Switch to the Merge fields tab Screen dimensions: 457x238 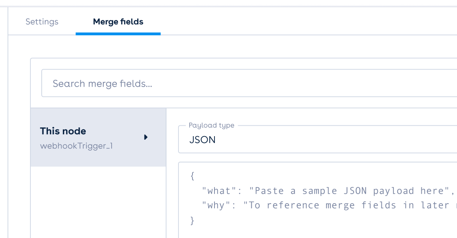[118, 22]
